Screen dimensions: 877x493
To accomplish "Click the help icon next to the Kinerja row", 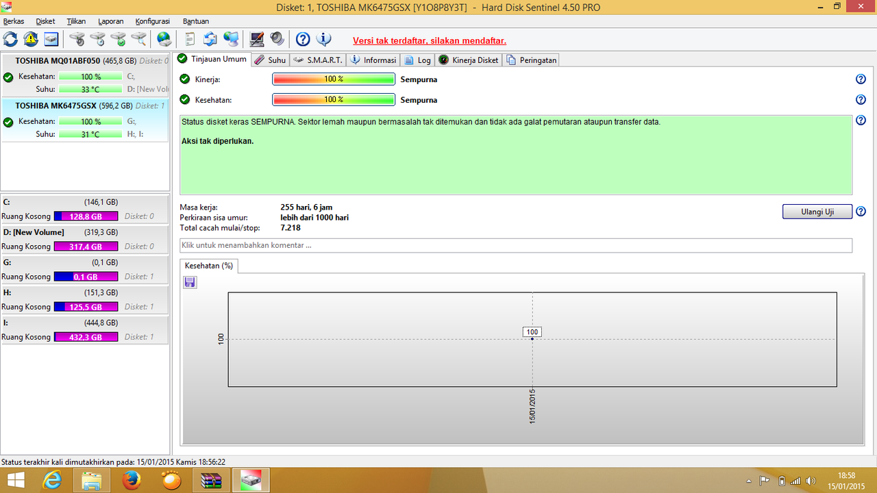I will pyautogui.click(x=861, y=79).
